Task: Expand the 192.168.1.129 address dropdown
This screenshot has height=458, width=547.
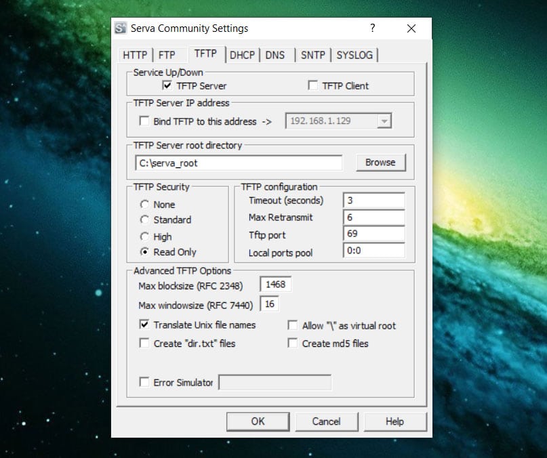Action: (384, 121)
